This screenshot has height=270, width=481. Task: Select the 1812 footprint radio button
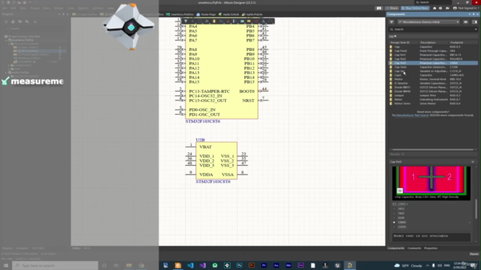point(394,208)
